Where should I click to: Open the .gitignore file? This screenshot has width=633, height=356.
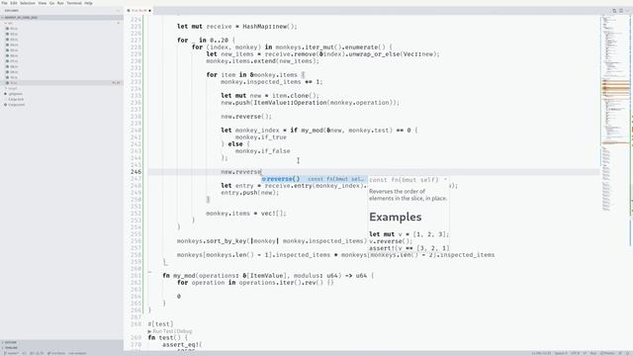click(x=16, y=94)
